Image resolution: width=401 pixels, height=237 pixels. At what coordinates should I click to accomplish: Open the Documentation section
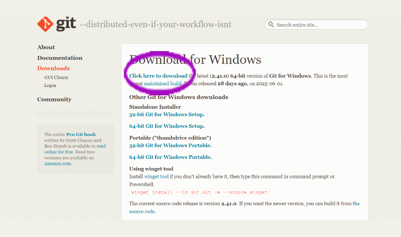60,58
